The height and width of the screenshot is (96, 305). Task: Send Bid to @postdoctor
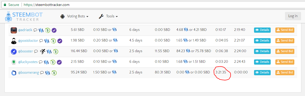(285, 40)
